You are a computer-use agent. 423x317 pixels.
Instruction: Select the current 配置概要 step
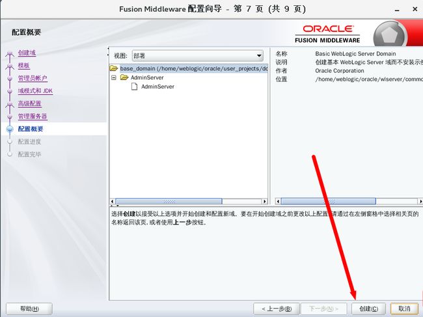[31, 129]
